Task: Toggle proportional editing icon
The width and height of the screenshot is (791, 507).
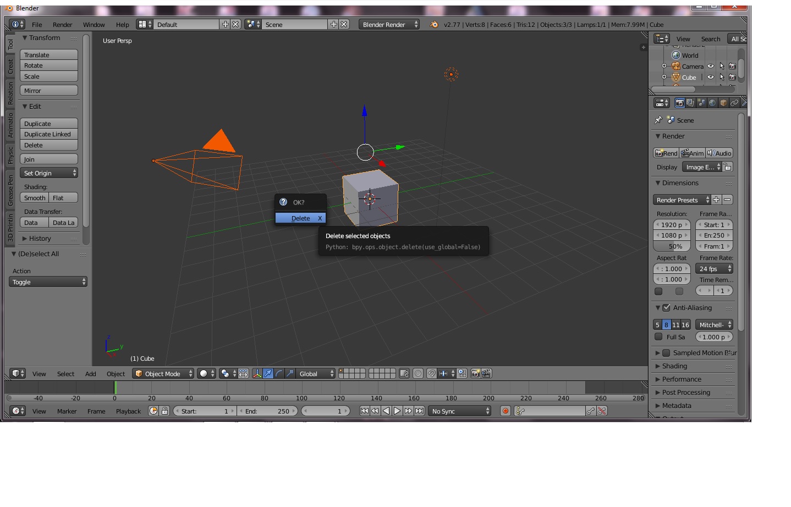Action: (x=418, y=373)
